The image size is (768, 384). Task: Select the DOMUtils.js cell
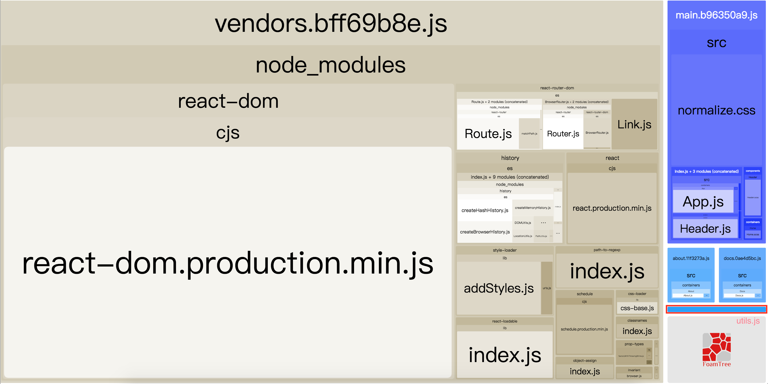pyautogui.click(x=523, y=223)
